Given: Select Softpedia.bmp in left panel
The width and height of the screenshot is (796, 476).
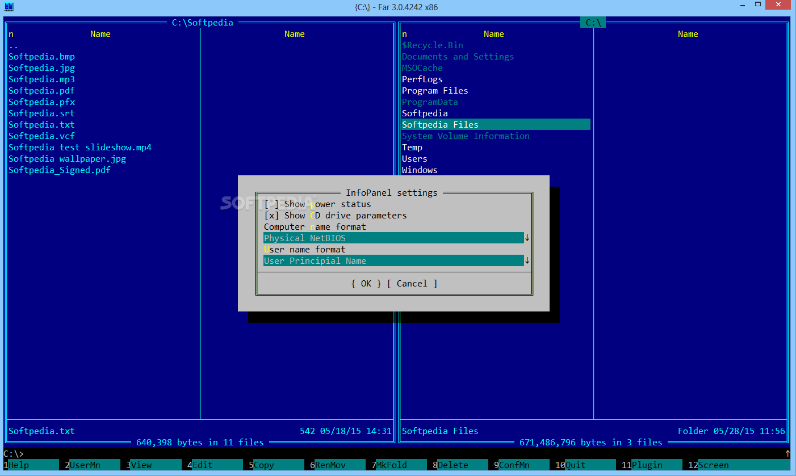Looking at the screenshot, I should point(41,57).
